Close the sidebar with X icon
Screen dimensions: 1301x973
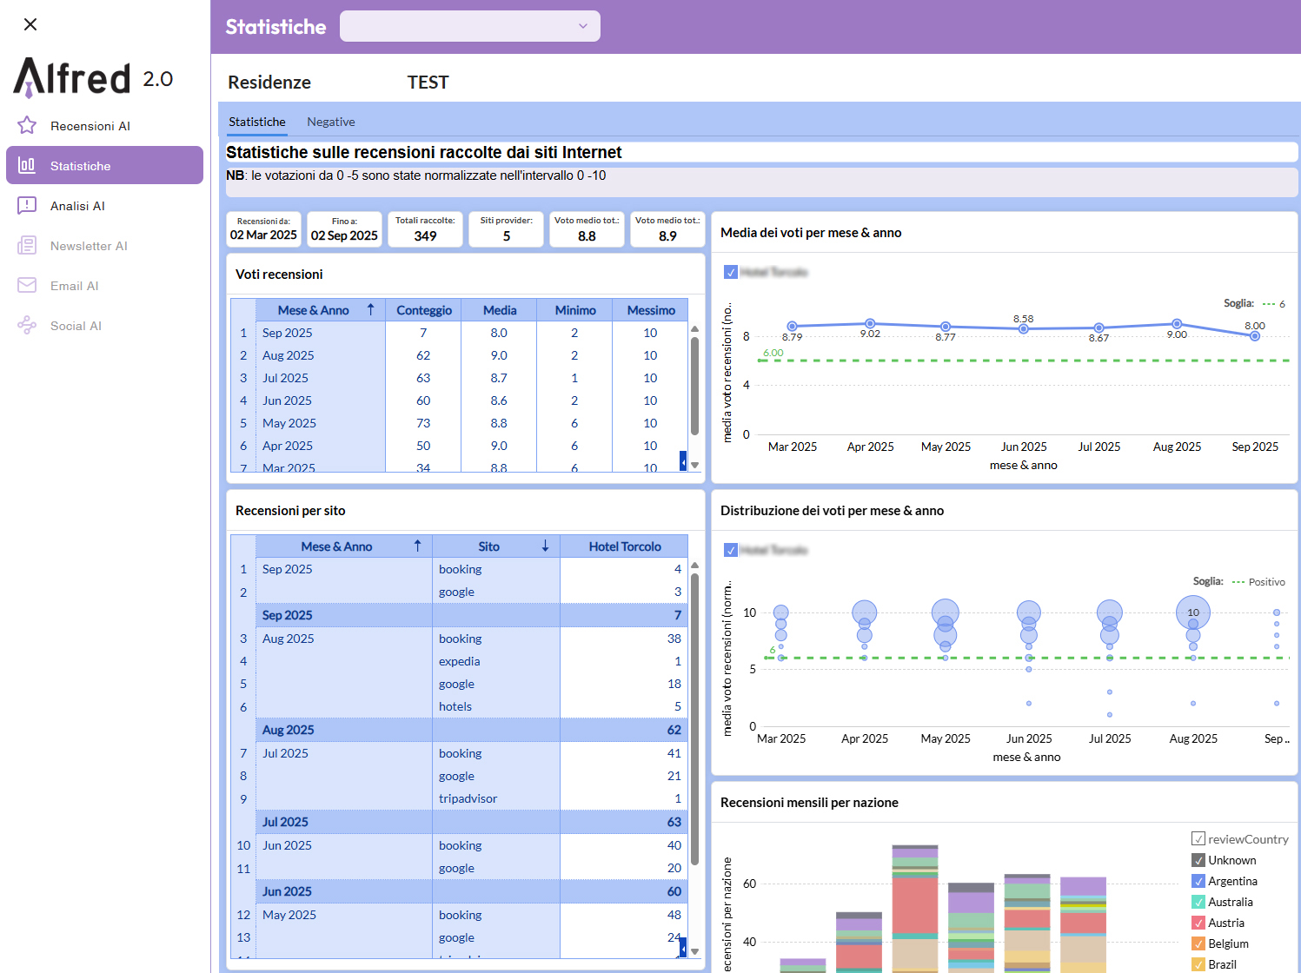coord(30,24)
